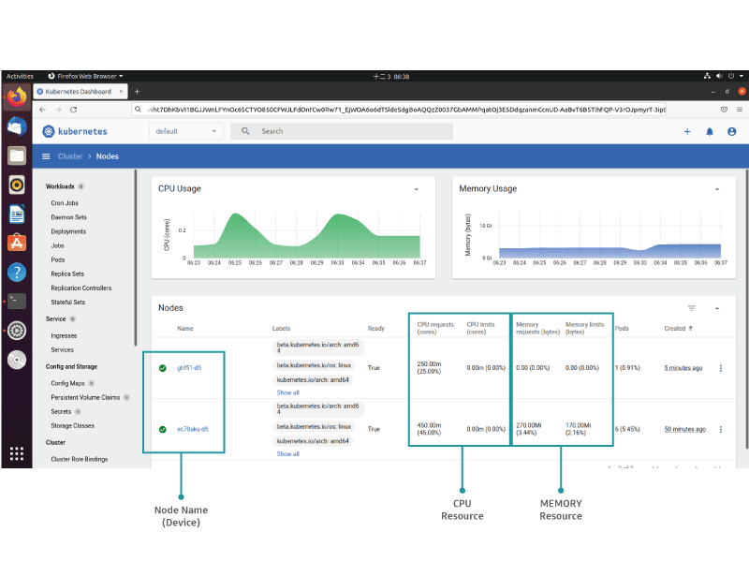This screenshot has width=749, height=562.
Task: Open the hamburger navigation menu
Action: 46,156
